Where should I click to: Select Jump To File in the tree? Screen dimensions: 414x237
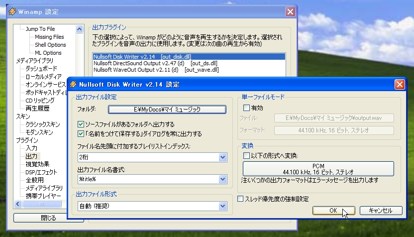tap(40, 29)
